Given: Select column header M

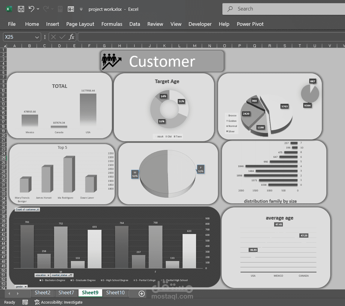Looking at the screenshot, I should point(195,46).
